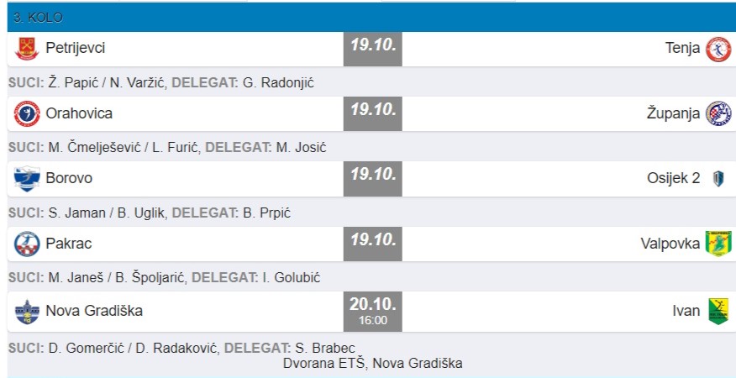Screen dimensions: 736x378
Task: Click the Županja checkered crest icon
Action: (718, 113)
